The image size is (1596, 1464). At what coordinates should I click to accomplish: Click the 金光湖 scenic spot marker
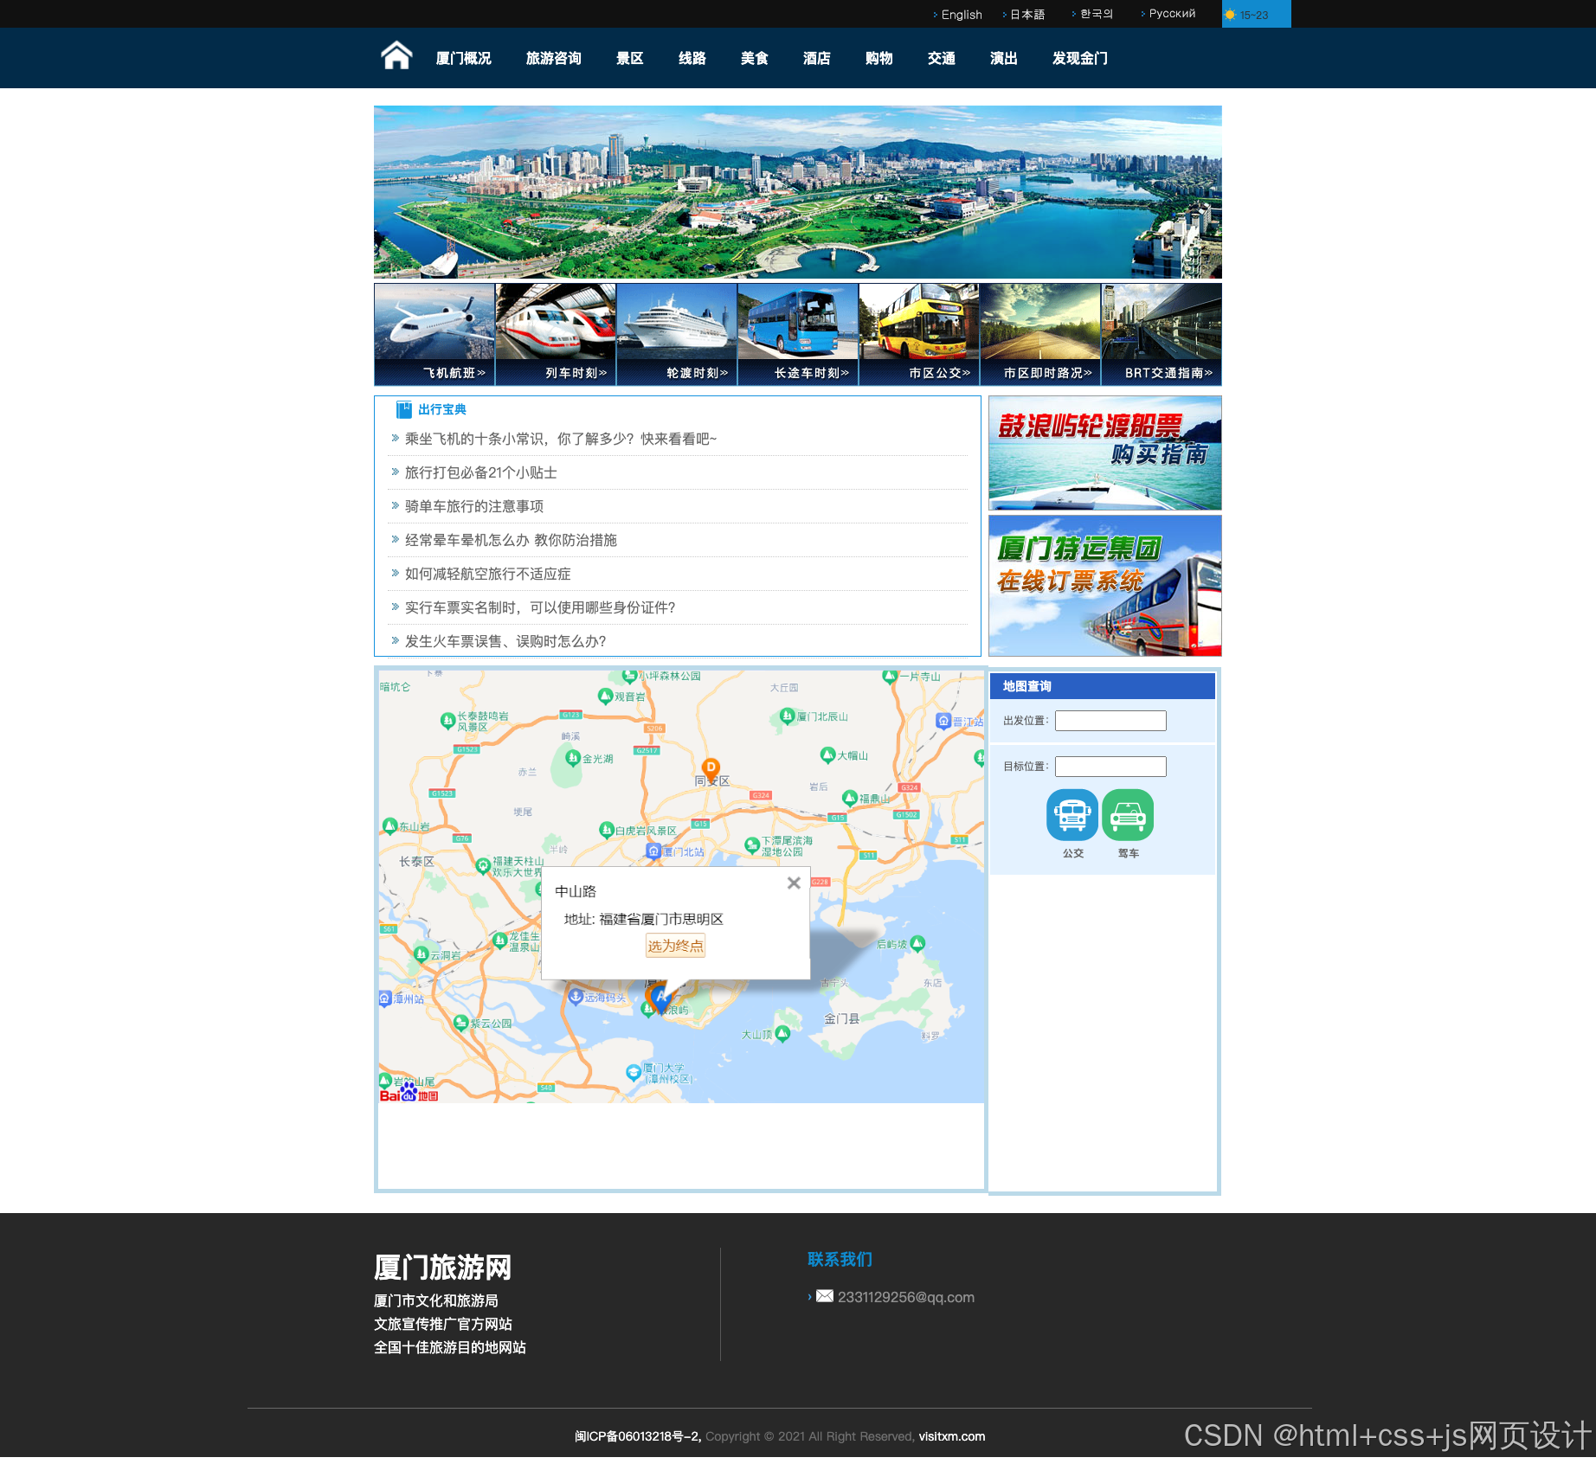coord(572,758)
